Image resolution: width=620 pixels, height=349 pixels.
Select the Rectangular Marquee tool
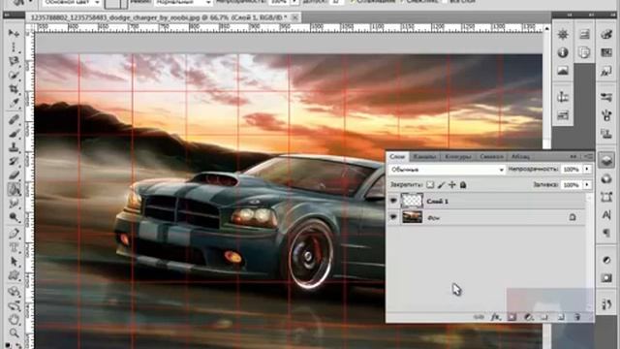tap(15, 48)
